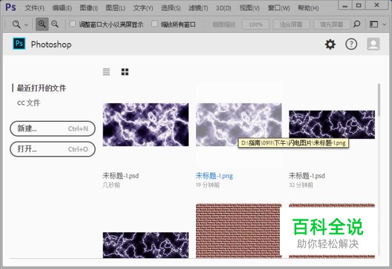Click the Ps logo in the title bar
392x269 pixels.
pos(11,7)
